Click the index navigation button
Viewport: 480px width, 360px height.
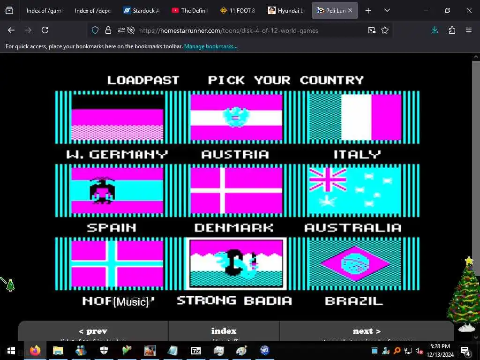point(224,331)
